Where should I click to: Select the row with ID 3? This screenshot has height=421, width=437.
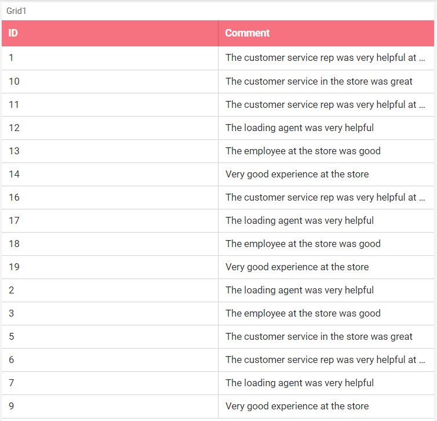(x=218, y=313)
